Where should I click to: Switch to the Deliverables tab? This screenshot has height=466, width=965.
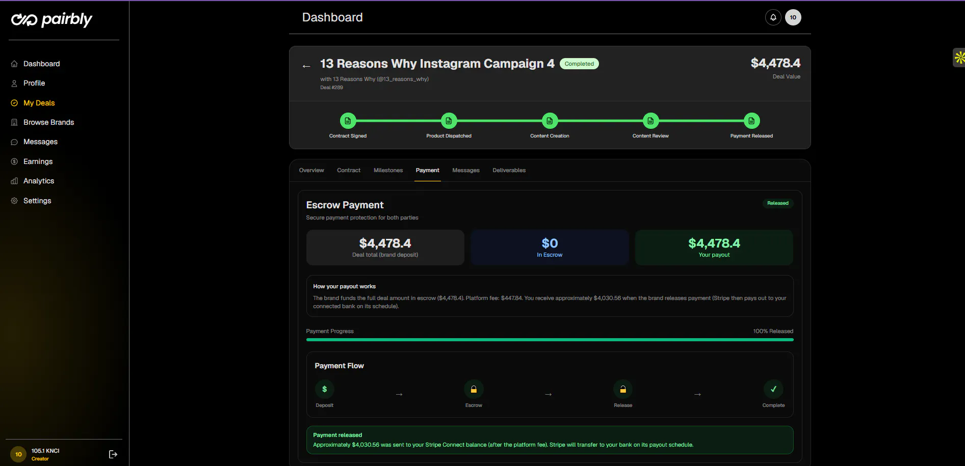click(x=509, y=170)
